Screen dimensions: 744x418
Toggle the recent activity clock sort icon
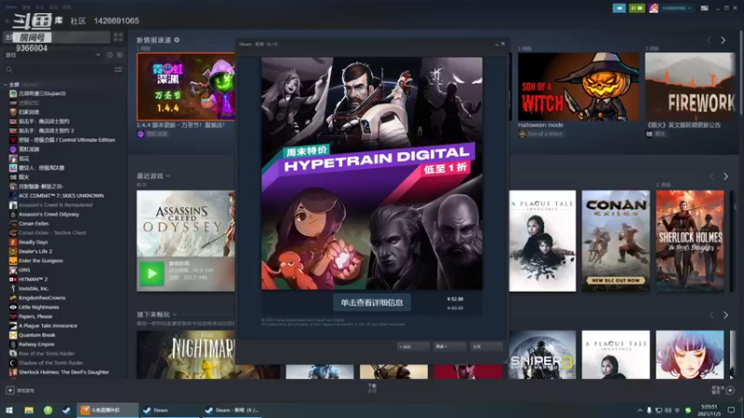click(x=110, y=55)
